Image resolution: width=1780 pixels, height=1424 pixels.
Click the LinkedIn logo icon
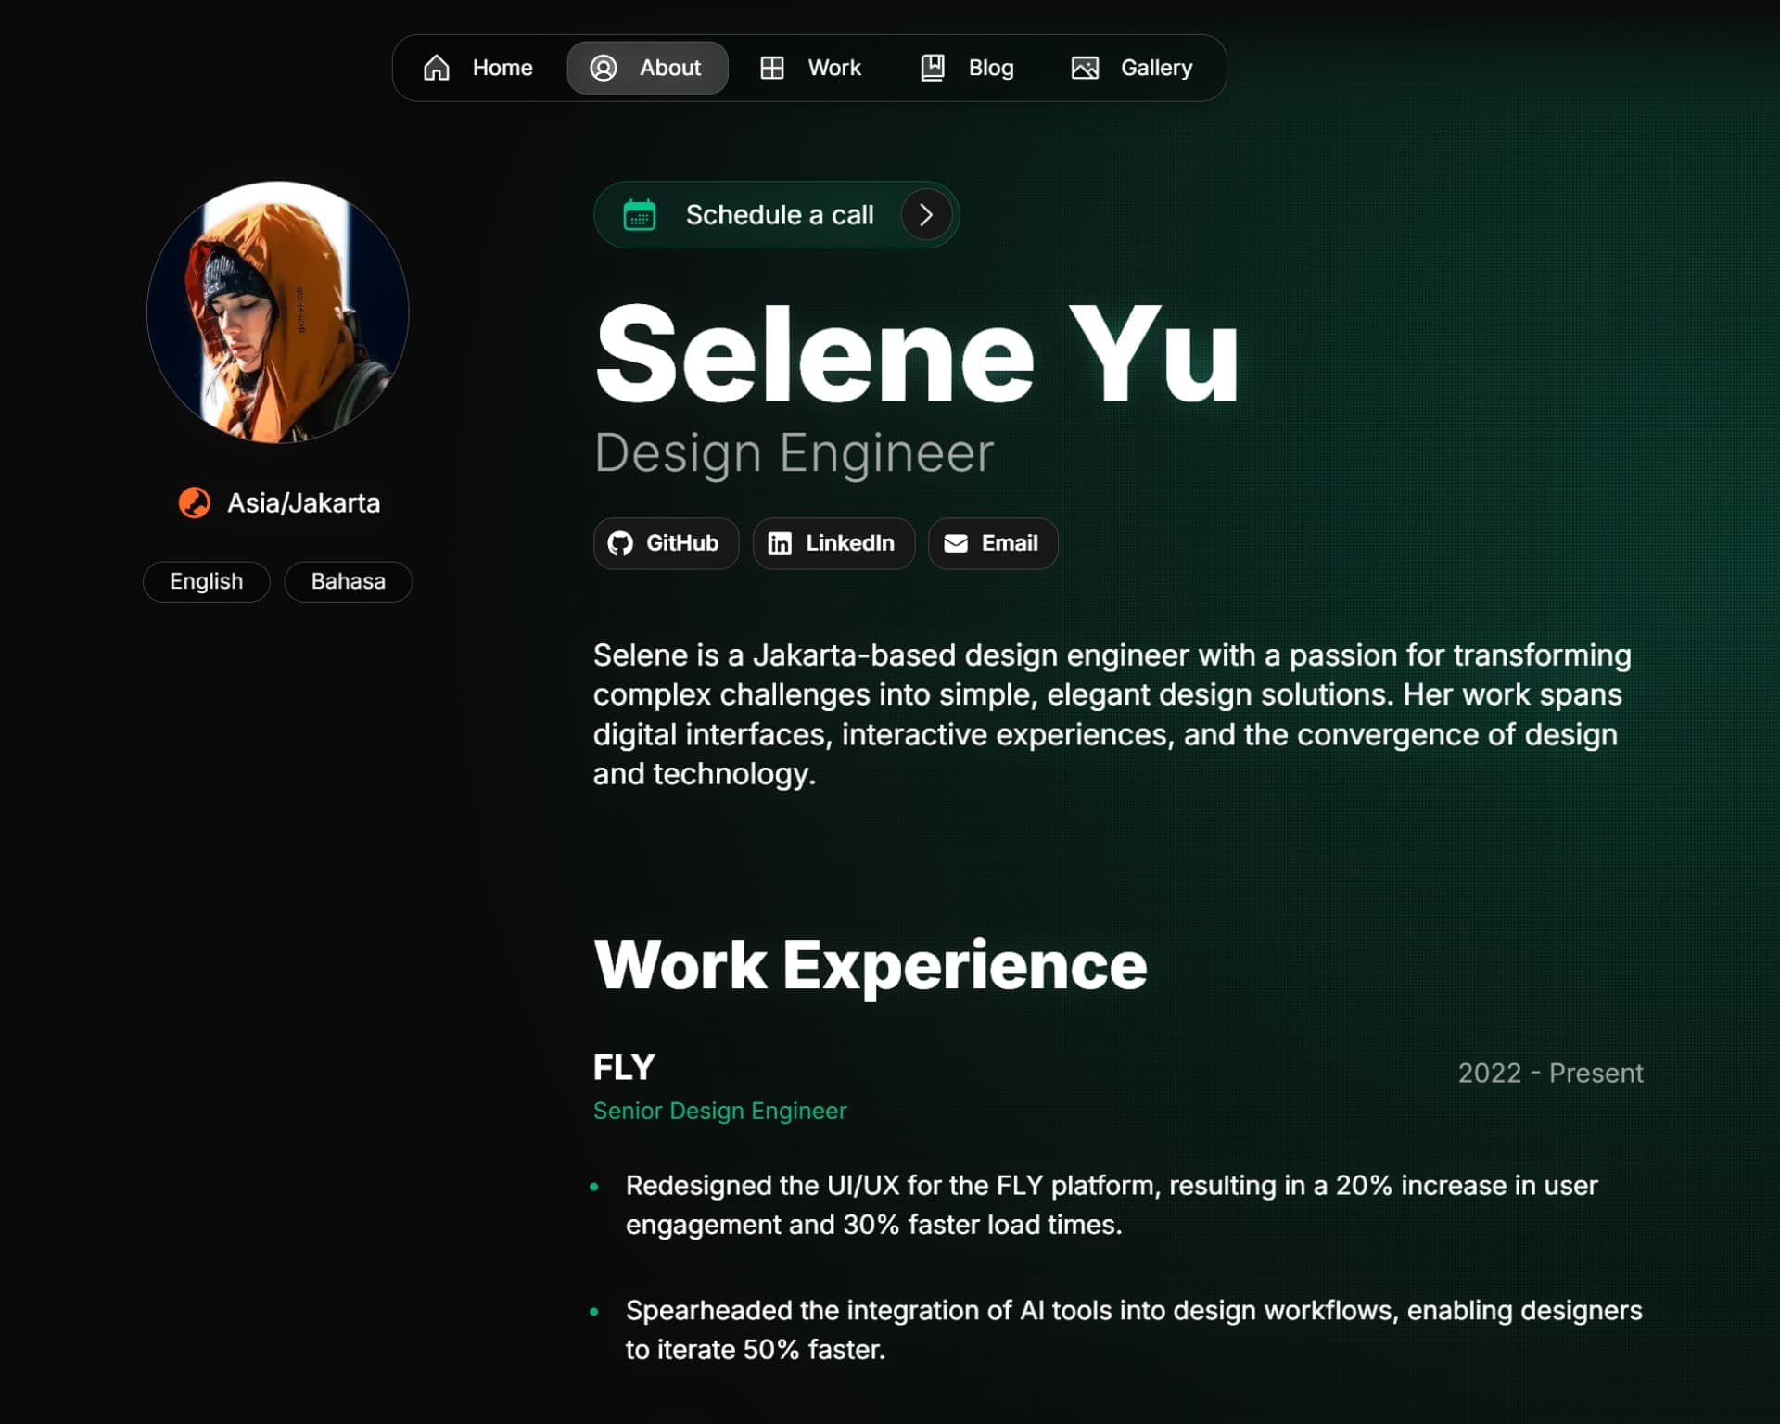[x=780, y=543]
